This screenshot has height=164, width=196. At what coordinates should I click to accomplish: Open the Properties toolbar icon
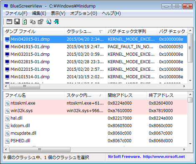coord(40,22)
